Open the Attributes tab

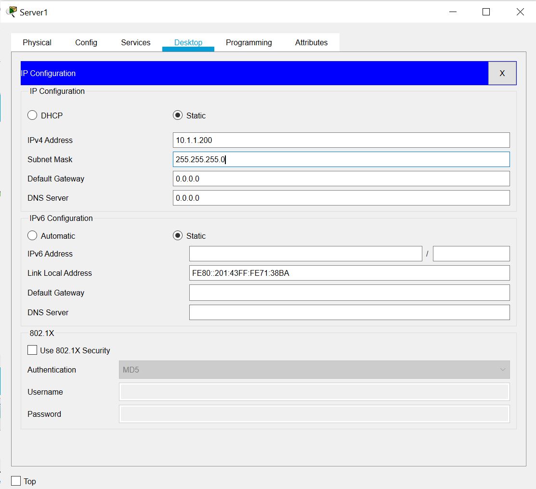(311, 42)
